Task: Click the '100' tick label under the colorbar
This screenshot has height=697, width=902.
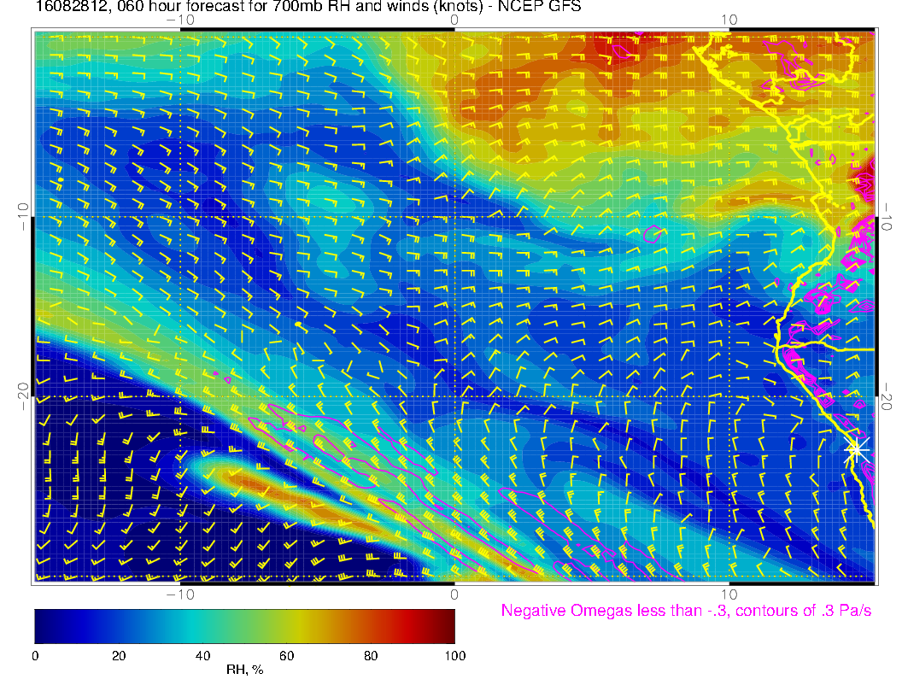Action: coord(455,656)
